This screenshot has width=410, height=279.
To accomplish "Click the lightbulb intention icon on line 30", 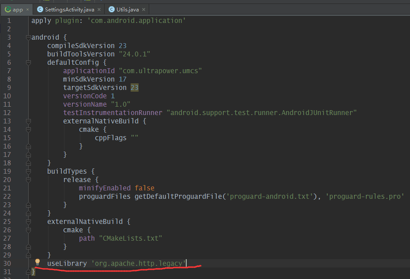I will pyautogui.click(x=37, y=262).
